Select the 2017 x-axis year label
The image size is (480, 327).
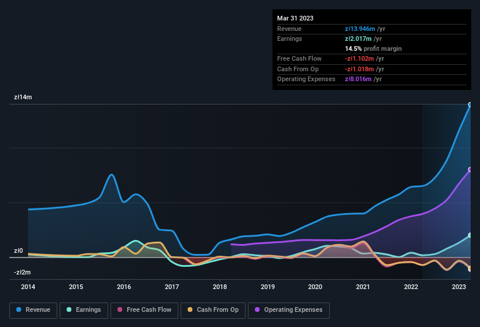(x=172, y=287)
